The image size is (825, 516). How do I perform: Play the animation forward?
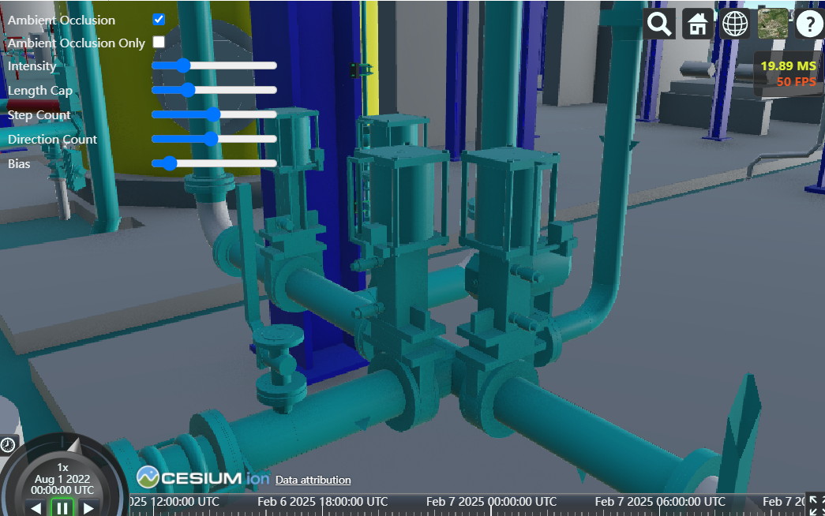[x=88, y=509]
